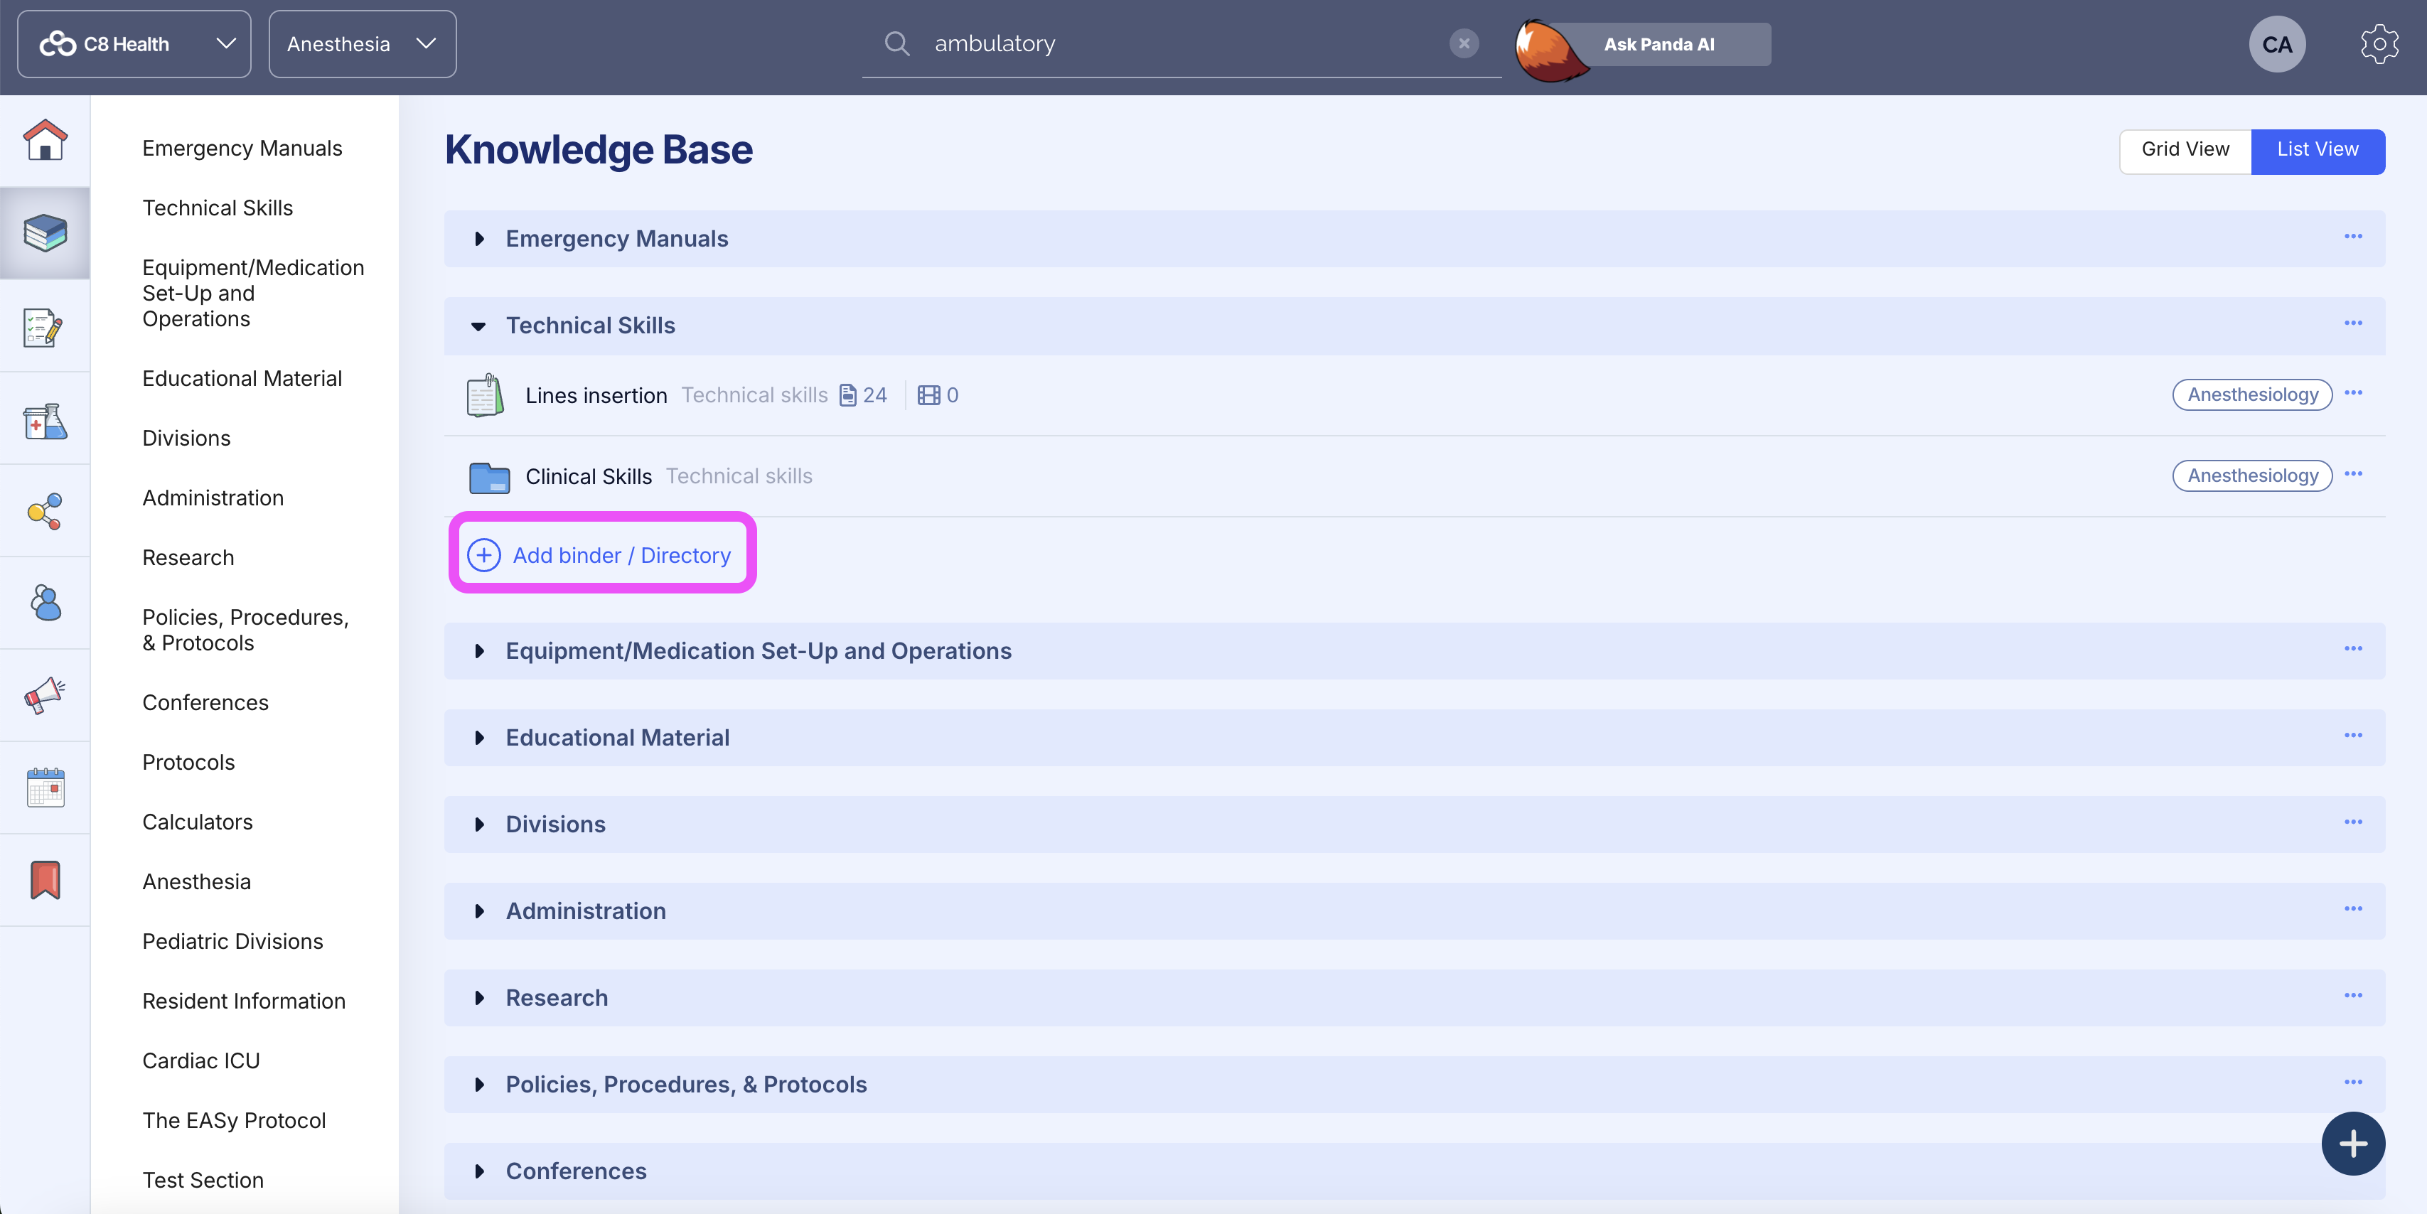The width and height of the screenshot is (2427, 1214).
Task: Click Ask Panda AI button
Action: tap(1659, 44)
